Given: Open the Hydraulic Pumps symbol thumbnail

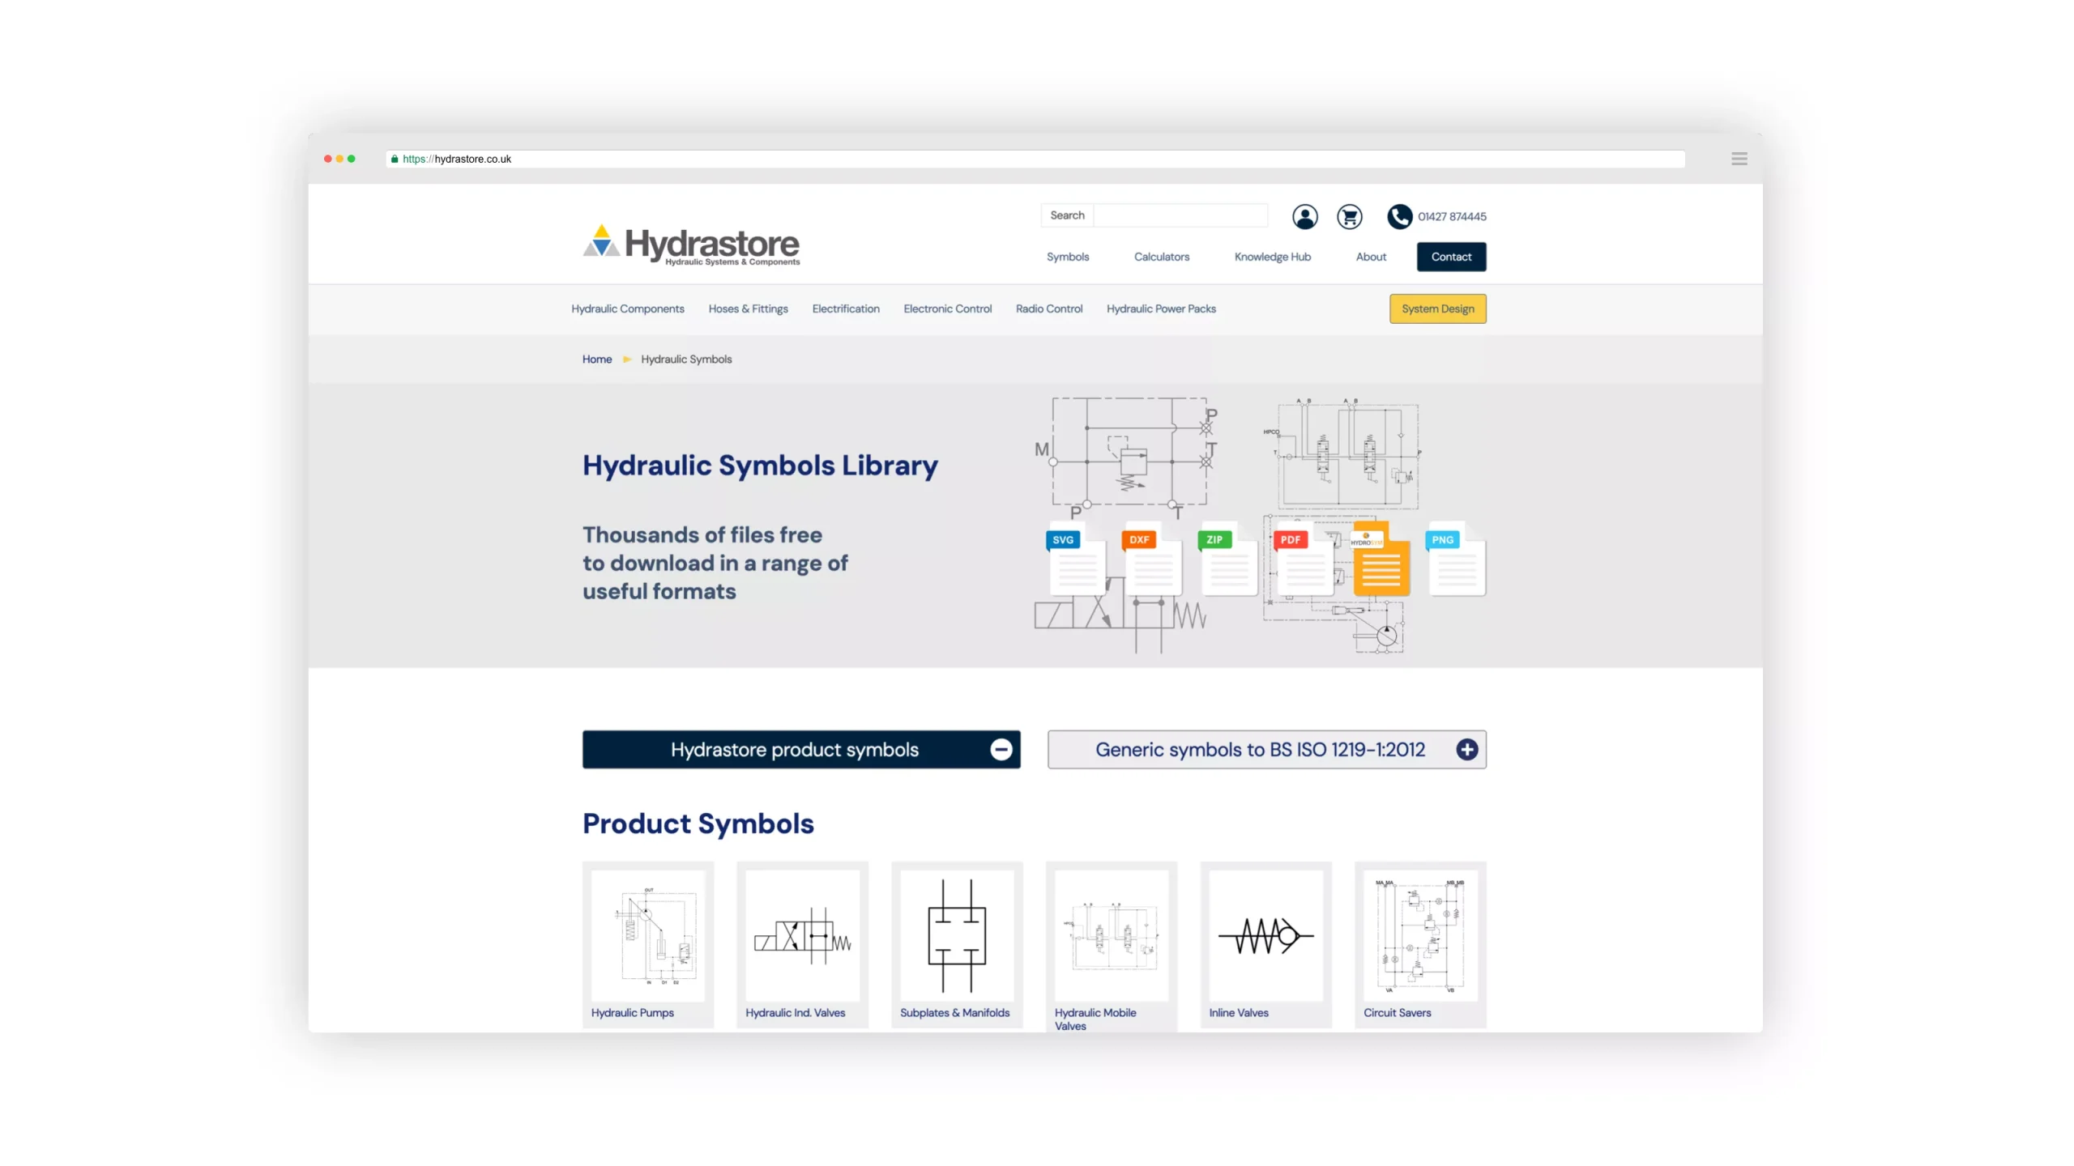Looking at the screenshot, I should [x=647, y=935].
